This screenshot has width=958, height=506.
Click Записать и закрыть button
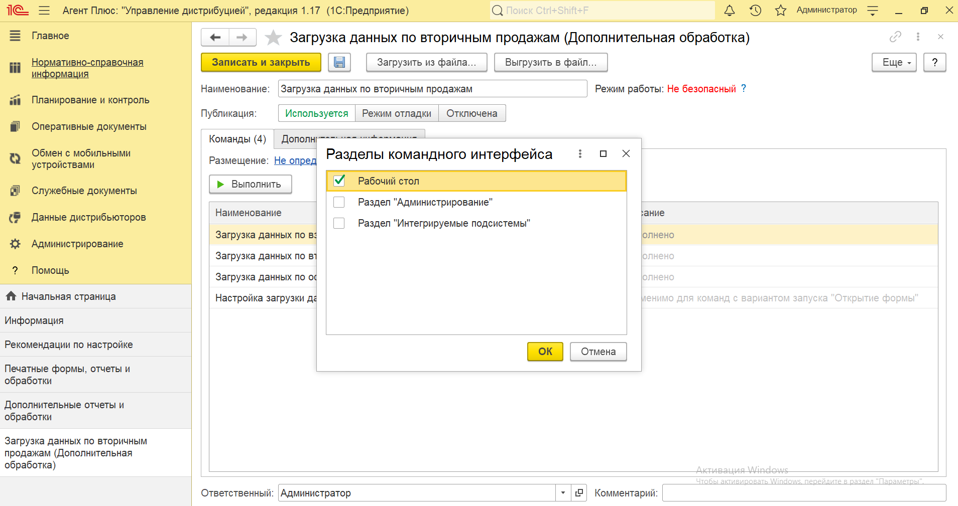point(261,62)
